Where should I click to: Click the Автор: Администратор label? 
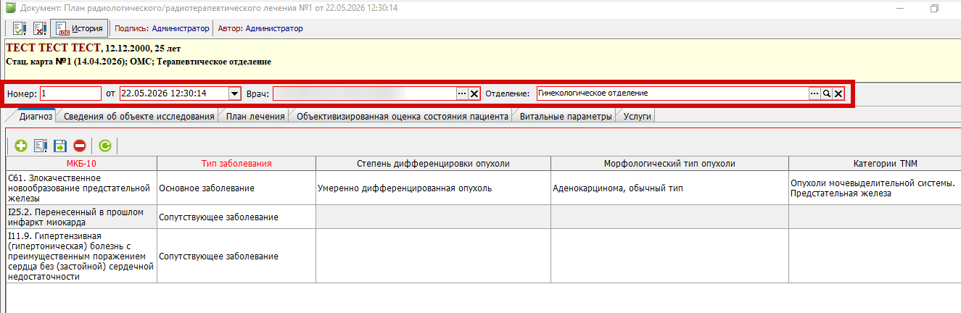259,29
